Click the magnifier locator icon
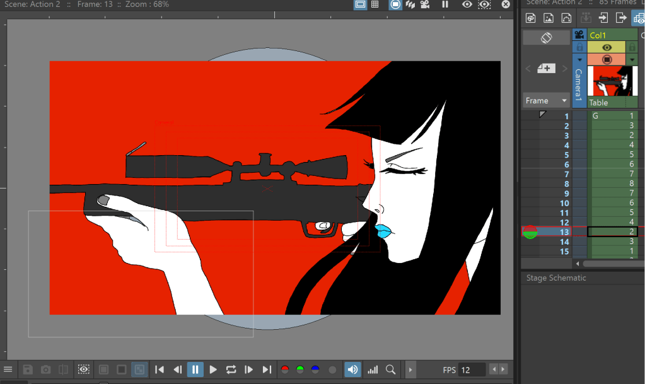This screenshot has width=645, height=384. click(x=391, y=369)
